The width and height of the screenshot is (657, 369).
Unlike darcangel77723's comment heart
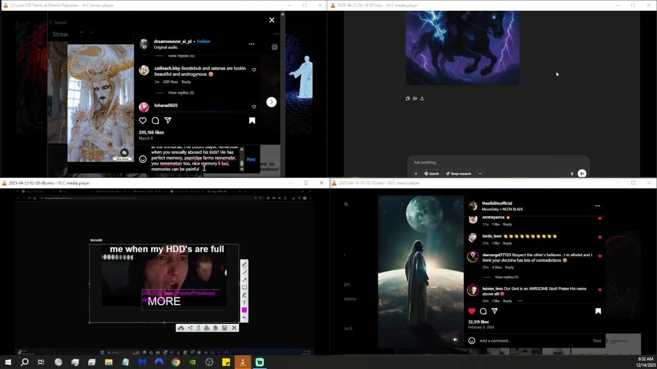coord(600,256)
